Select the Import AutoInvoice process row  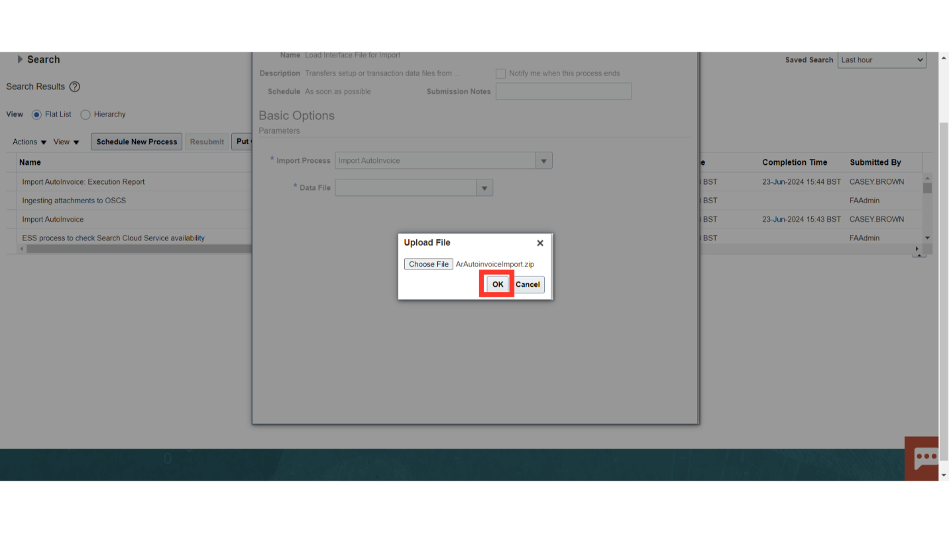tap(53, 219)
